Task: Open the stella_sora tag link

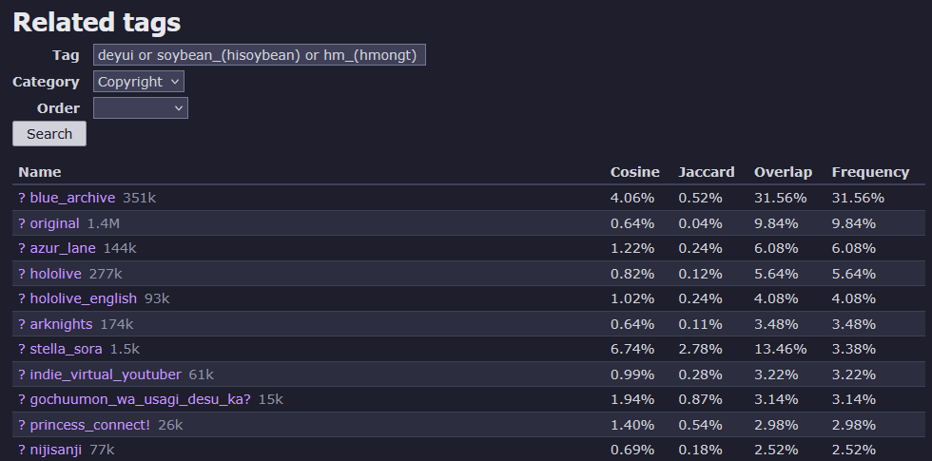Action: click(x=66, y=350)
